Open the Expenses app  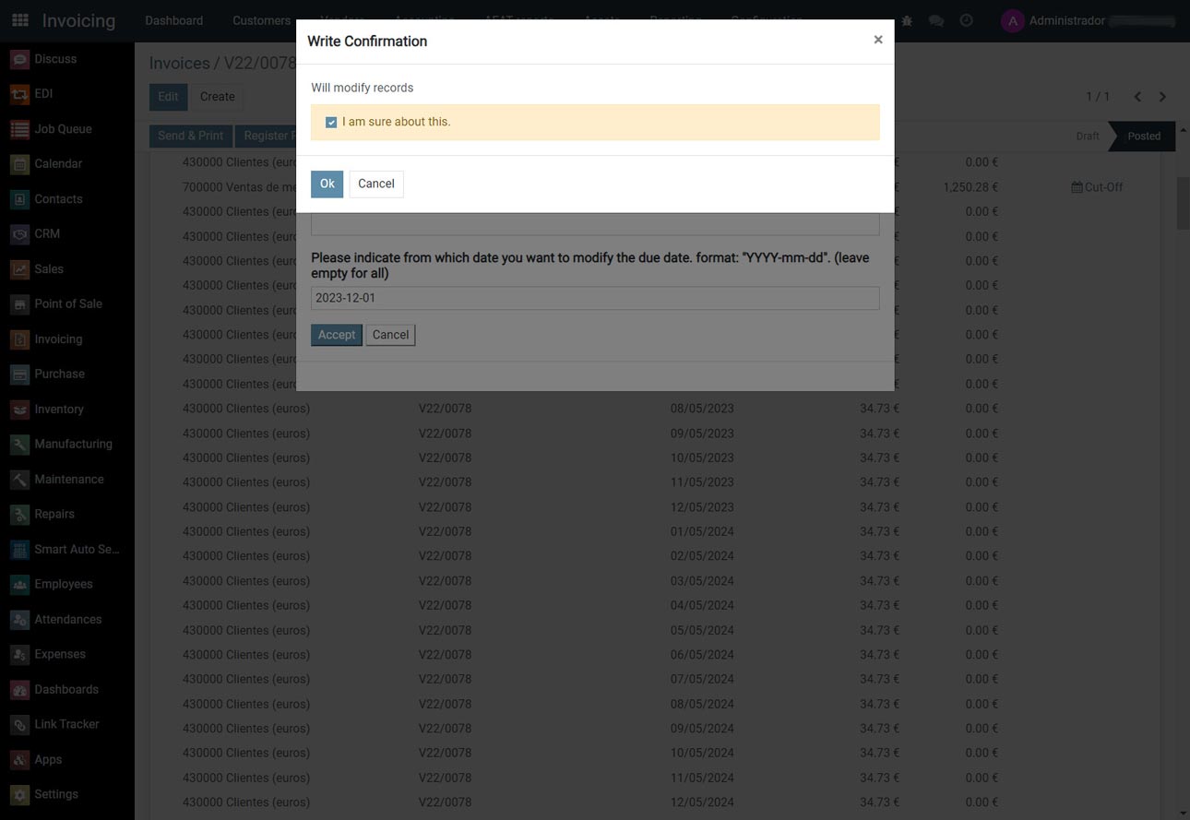click(x=59, y=654)
